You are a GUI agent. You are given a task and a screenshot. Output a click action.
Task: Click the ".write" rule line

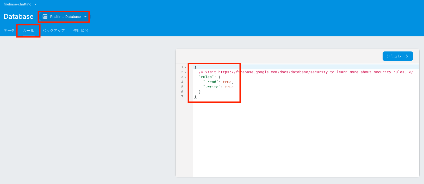click(218, 87)
